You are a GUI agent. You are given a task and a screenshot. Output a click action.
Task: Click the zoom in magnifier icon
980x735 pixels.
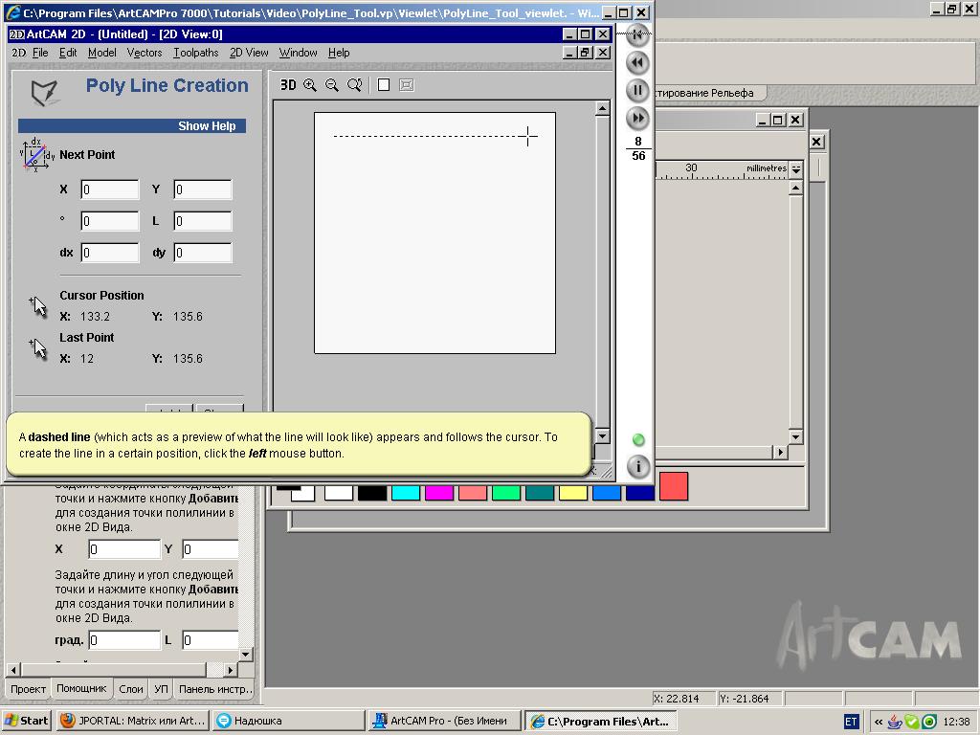point(310,85)
